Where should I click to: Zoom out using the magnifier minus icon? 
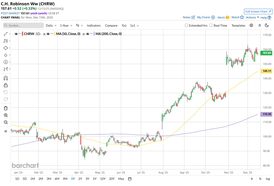tap(6, 122)
